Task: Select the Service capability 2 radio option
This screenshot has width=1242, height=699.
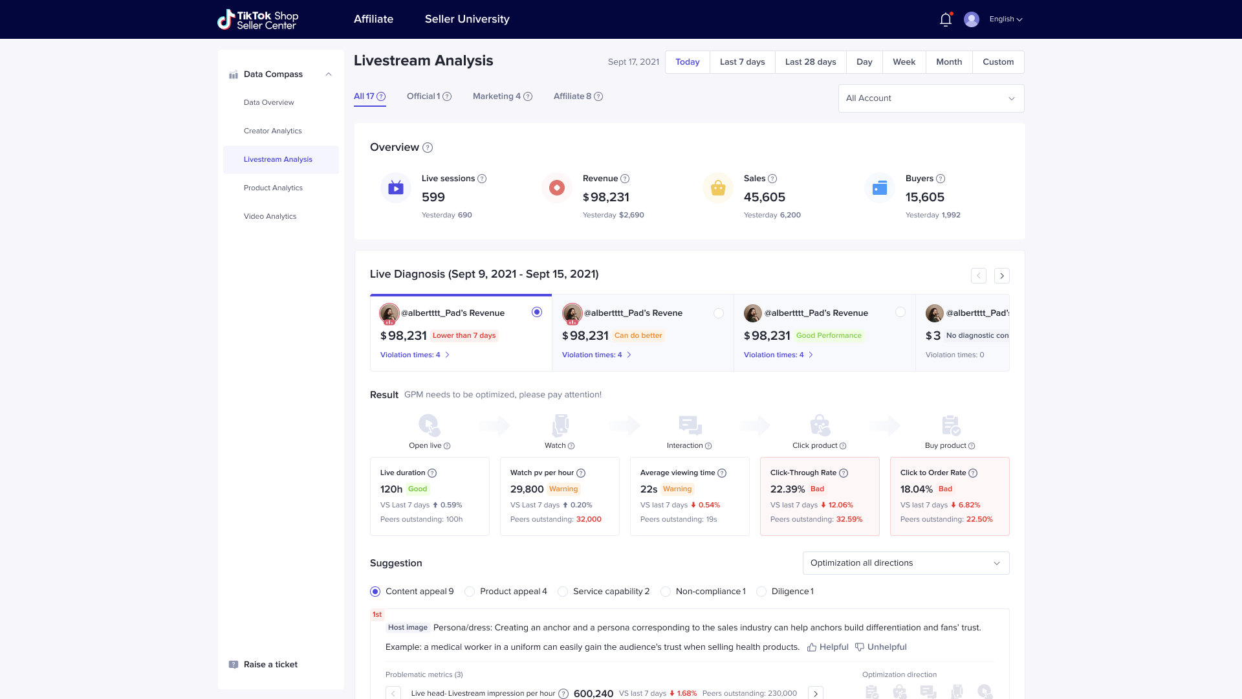Action: [563, 592]
